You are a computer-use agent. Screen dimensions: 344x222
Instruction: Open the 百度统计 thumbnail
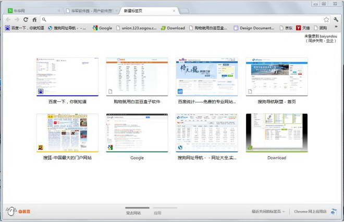click(207, 77)
